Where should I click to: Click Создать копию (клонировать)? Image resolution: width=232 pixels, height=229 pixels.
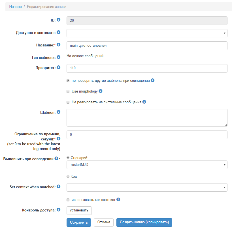pyautogui.click(x=144, y=222)
